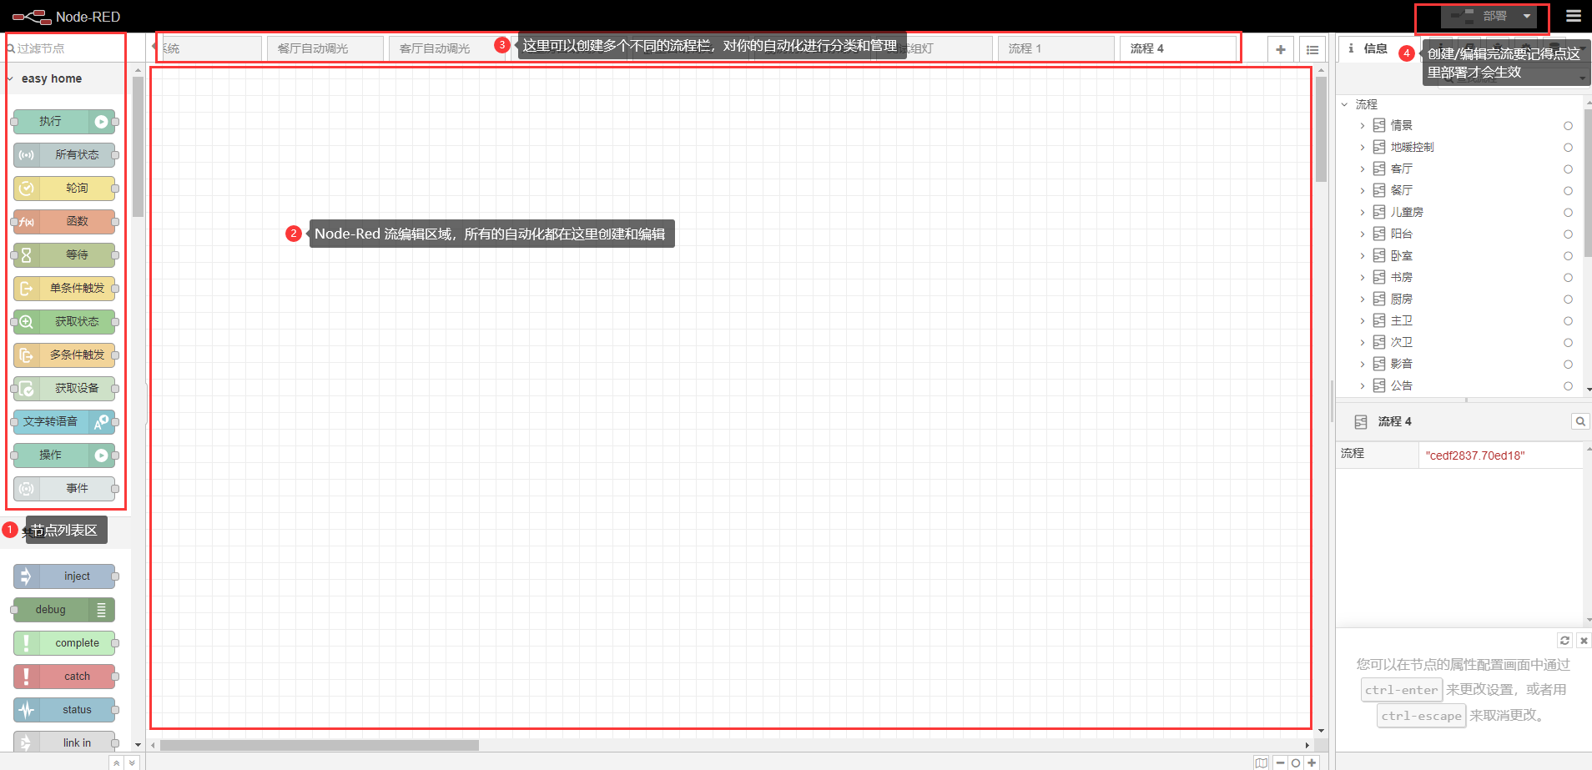Select the 获取设备 node
This screenshot has width=1592, height=770.
pos(64,389)
